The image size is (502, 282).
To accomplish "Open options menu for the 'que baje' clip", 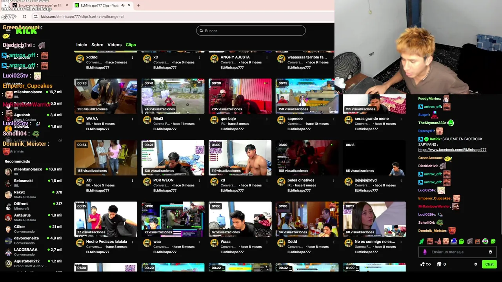I will click(267, 119).
